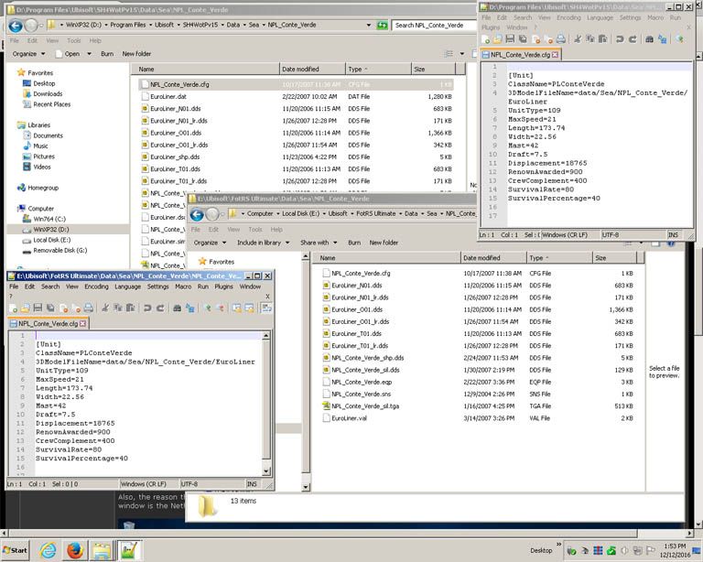The width and height of the screenshot is (703, 562).
Task: Close NPL_Conte_Verde.cfg tab in lower-left Notepad++
Action: point(83,323)
